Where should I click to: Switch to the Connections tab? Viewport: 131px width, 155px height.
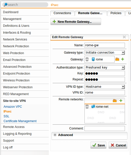[x=62, y=13]
